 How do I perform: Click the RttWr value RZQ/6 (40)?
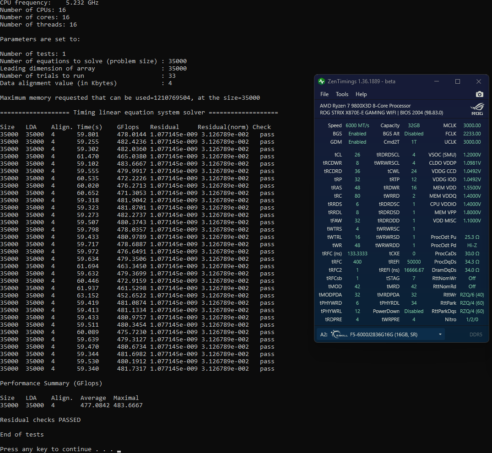(472, 295)
